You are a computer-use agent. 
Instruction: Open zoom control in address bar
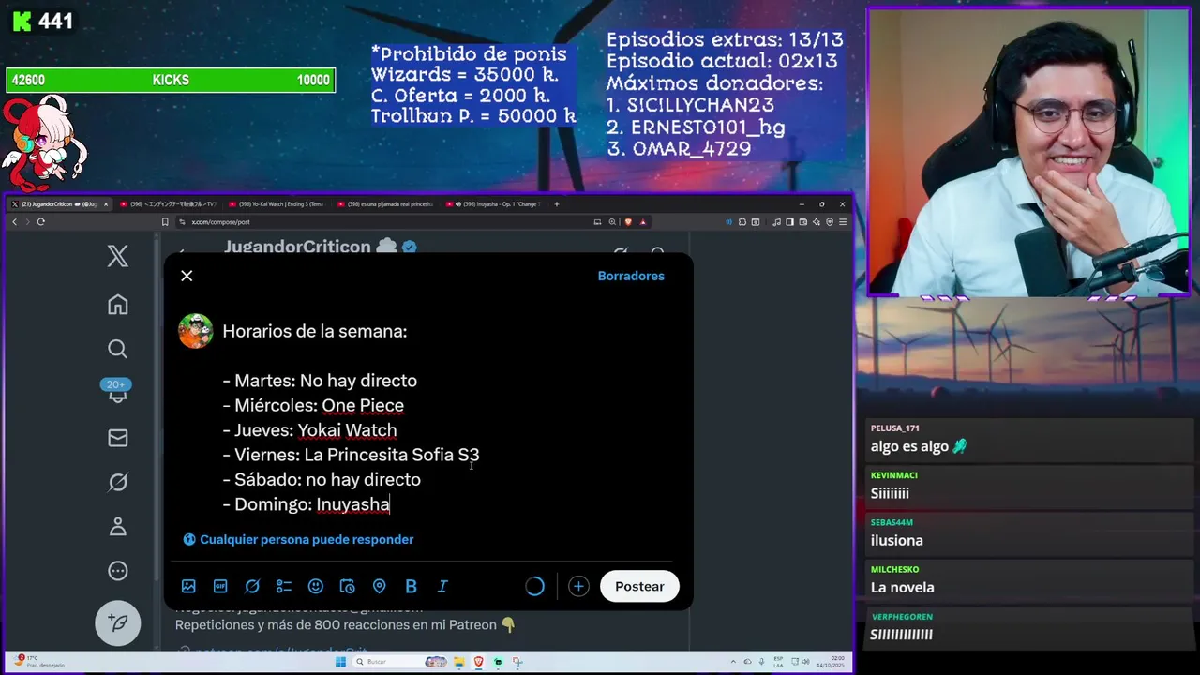coord(612,222)
